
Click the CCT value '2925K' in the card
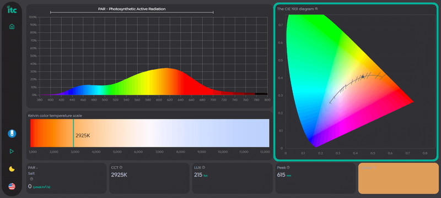[119, 175]
